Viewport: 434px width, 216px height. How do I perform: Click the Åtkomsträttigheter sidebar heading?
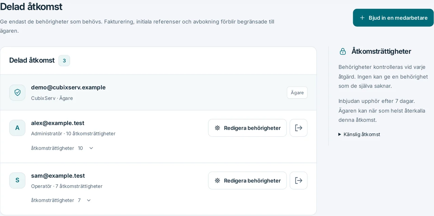coord(381,51)
